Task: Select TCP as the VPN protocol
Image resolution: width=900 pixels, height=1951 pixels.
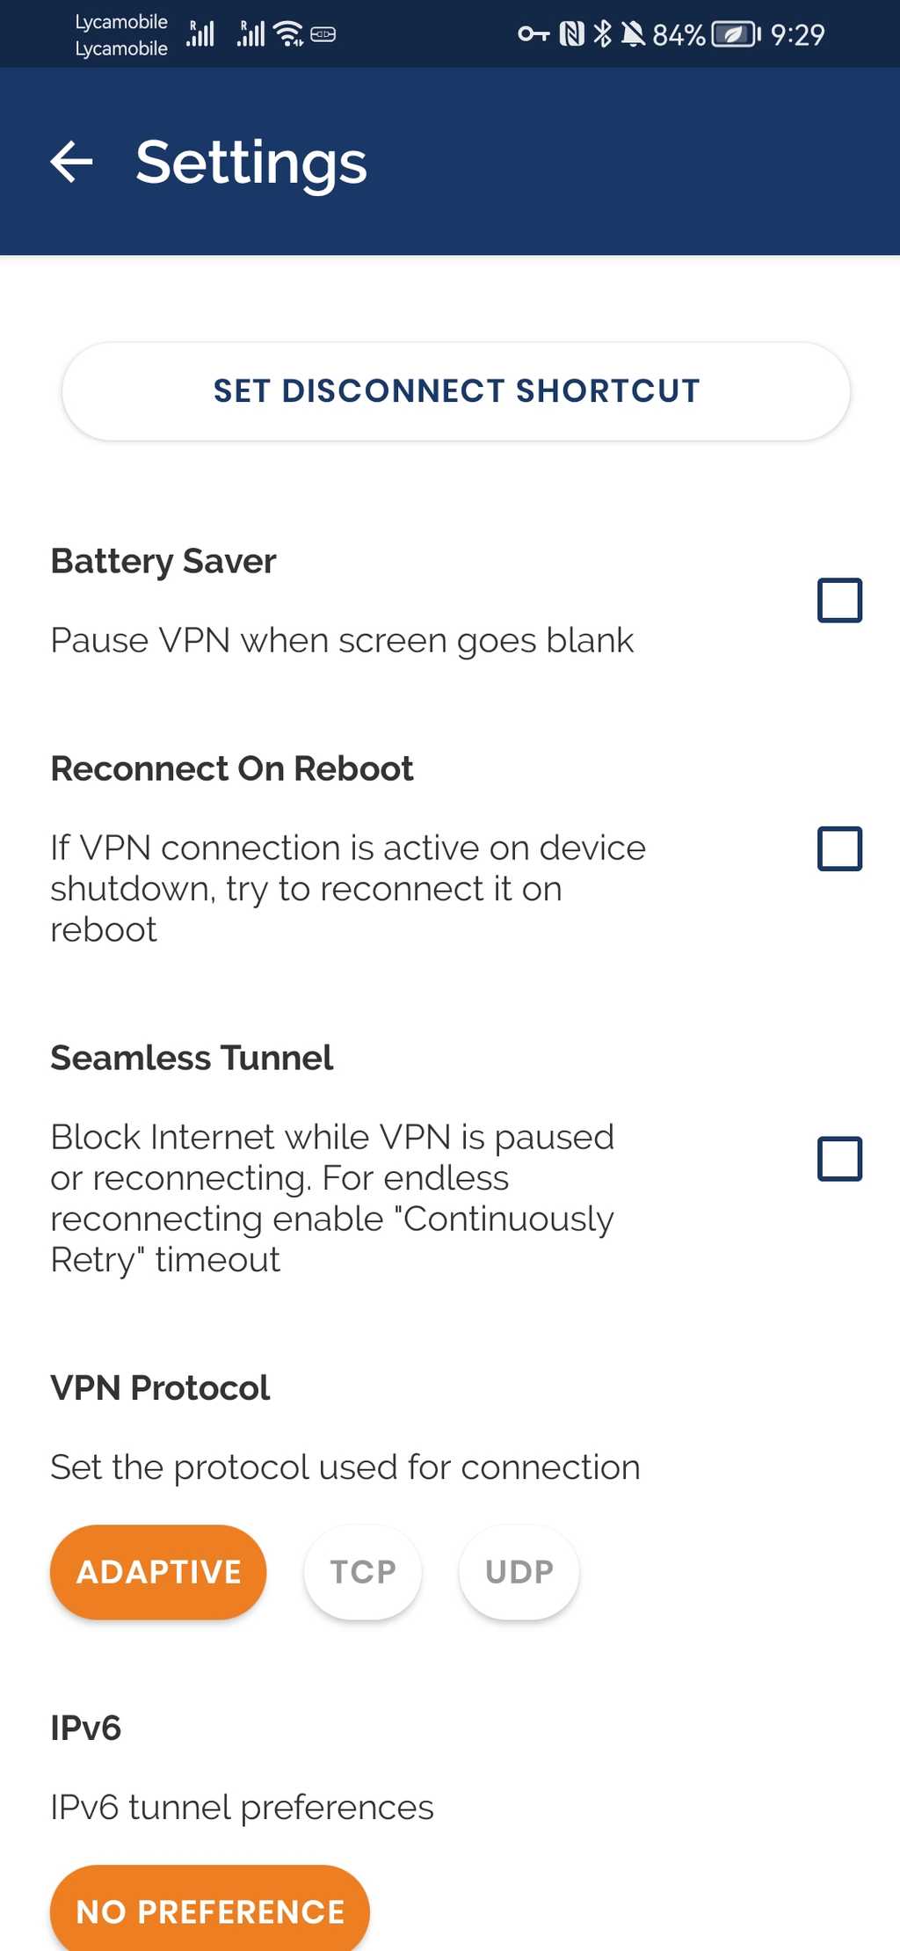Action: pos(362,1572)
